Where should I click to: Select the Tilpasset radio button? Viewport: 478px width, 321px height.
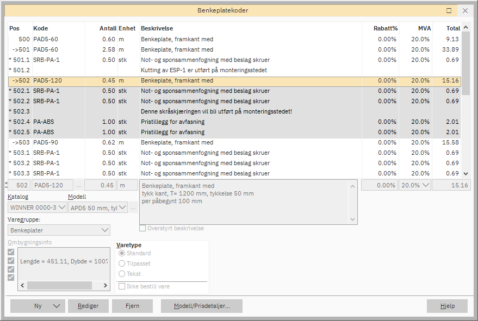click(x=122, y=263)
